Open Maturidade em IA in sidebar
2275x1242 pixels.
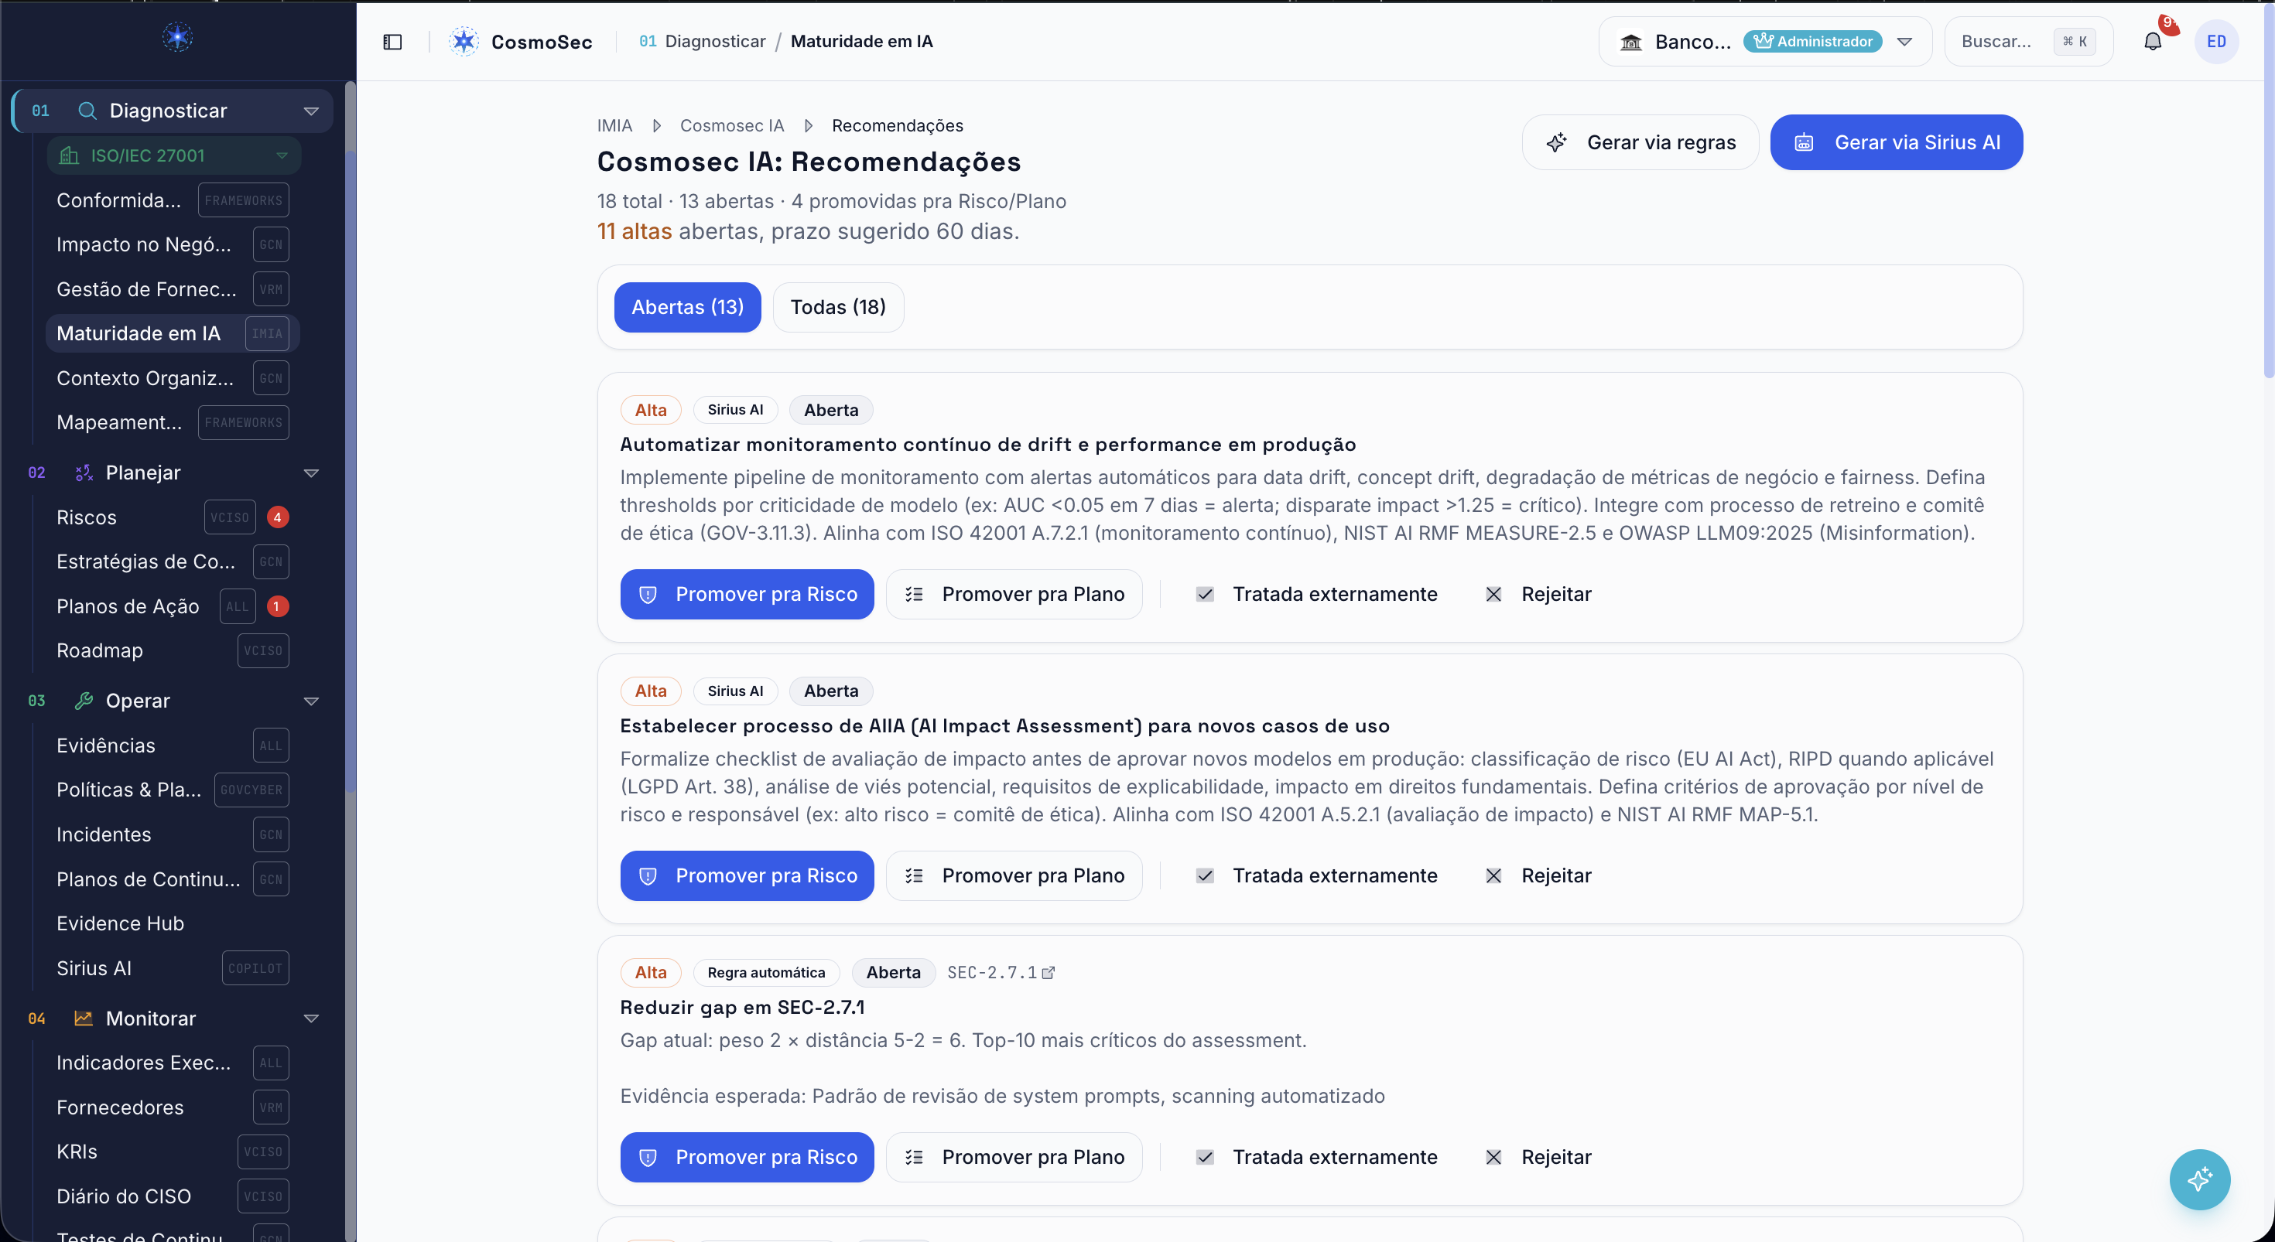tap(173, 333)
